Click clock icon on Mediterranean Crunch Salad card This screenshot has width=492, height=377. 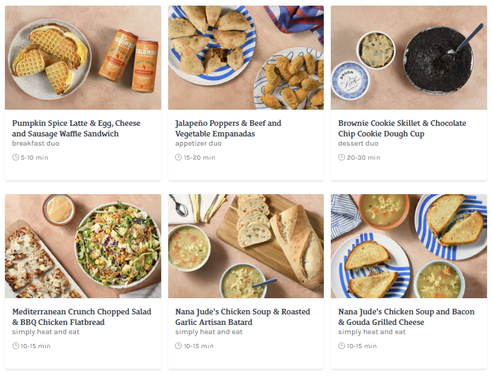(15, 346)
